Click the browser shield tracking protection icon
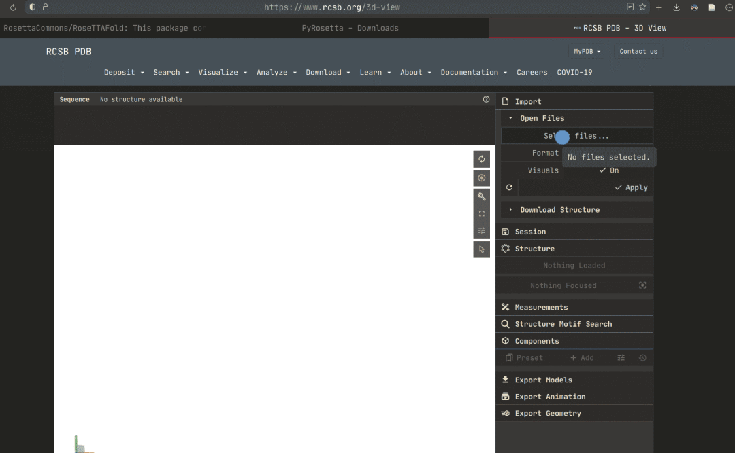Viewport: 735px width, 453px height. tap(33, 7)
